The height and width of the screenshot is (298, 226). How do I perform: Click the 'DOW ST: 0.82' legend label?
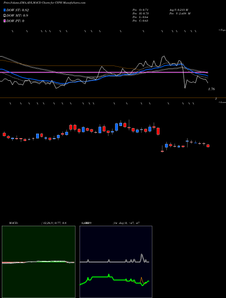tap(18, 10)
